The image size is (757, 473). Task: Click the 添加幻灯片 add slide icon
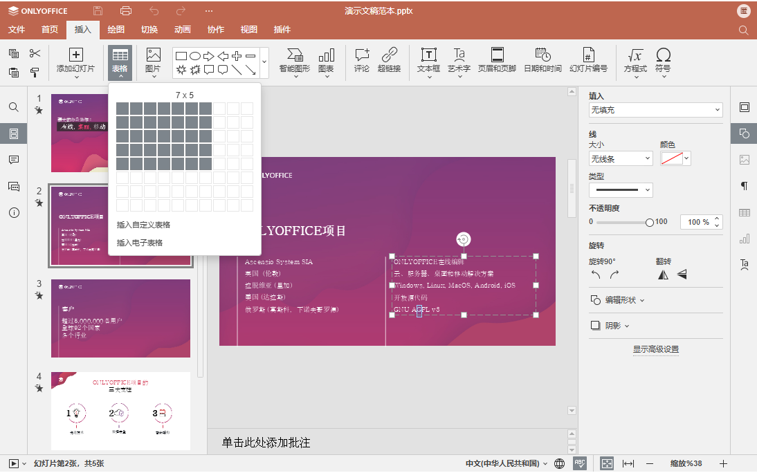point(76,55)
